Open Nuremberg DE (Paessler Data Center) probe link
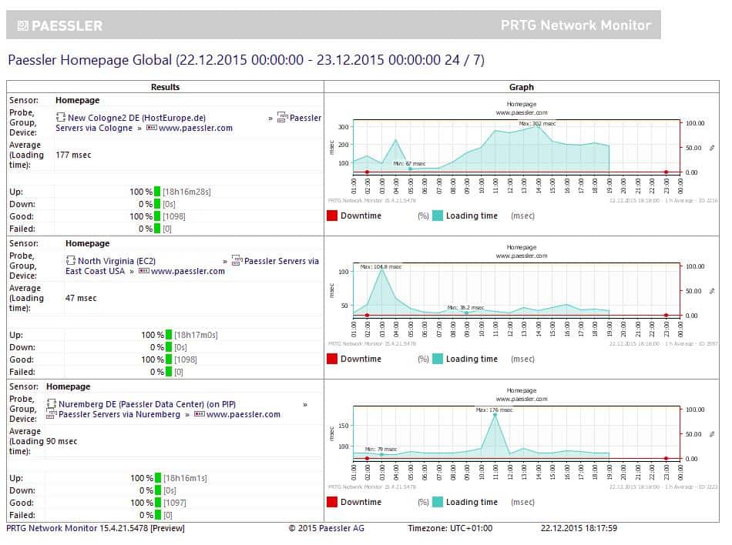The image size is (732, 545). (x=147, y=404)
